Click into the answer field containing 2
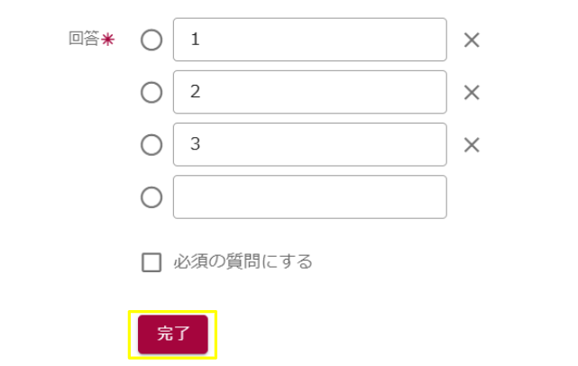 [x=309, y=92]
